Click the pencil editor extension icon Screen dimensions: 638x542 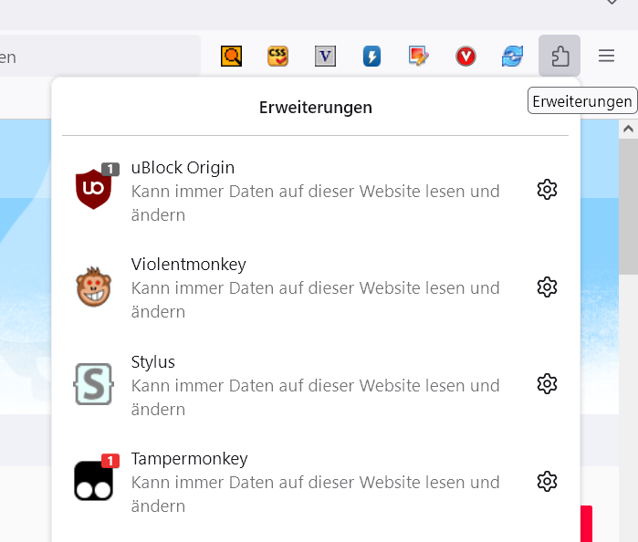tap(419, 57)
